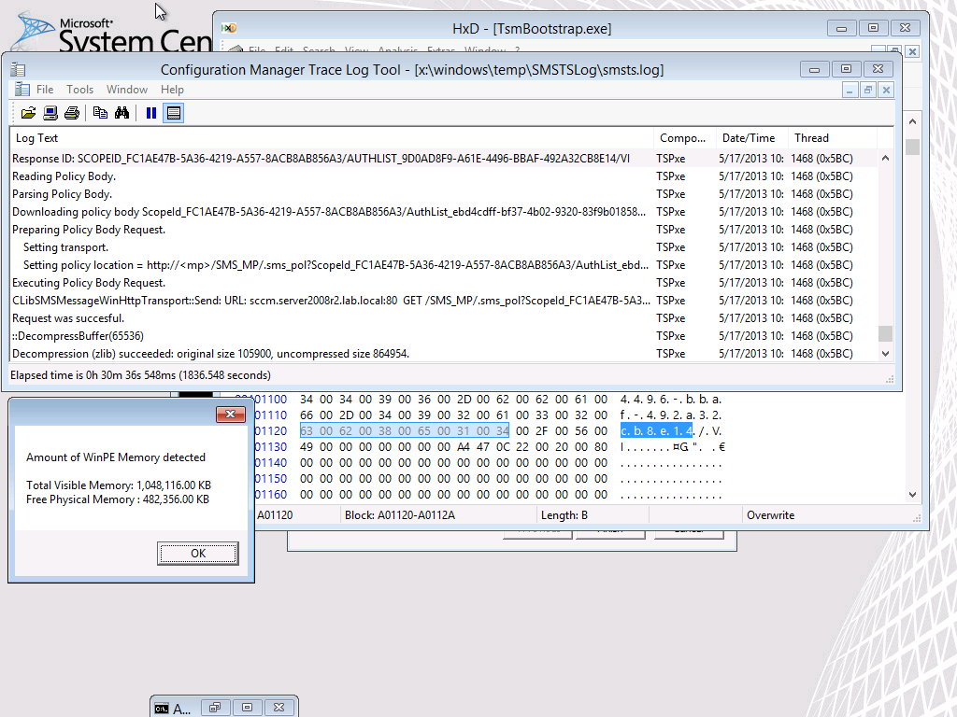Open the Help menu
The width and height of the screenshot is (957, 717).
coord(172,90)
